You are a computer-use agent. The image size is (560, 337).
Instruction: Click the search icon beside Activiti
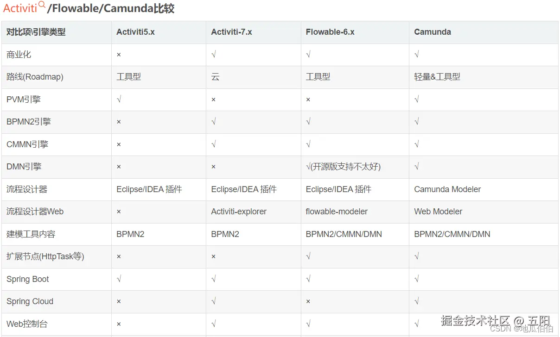pyautogui.click(x=42, y=5)
